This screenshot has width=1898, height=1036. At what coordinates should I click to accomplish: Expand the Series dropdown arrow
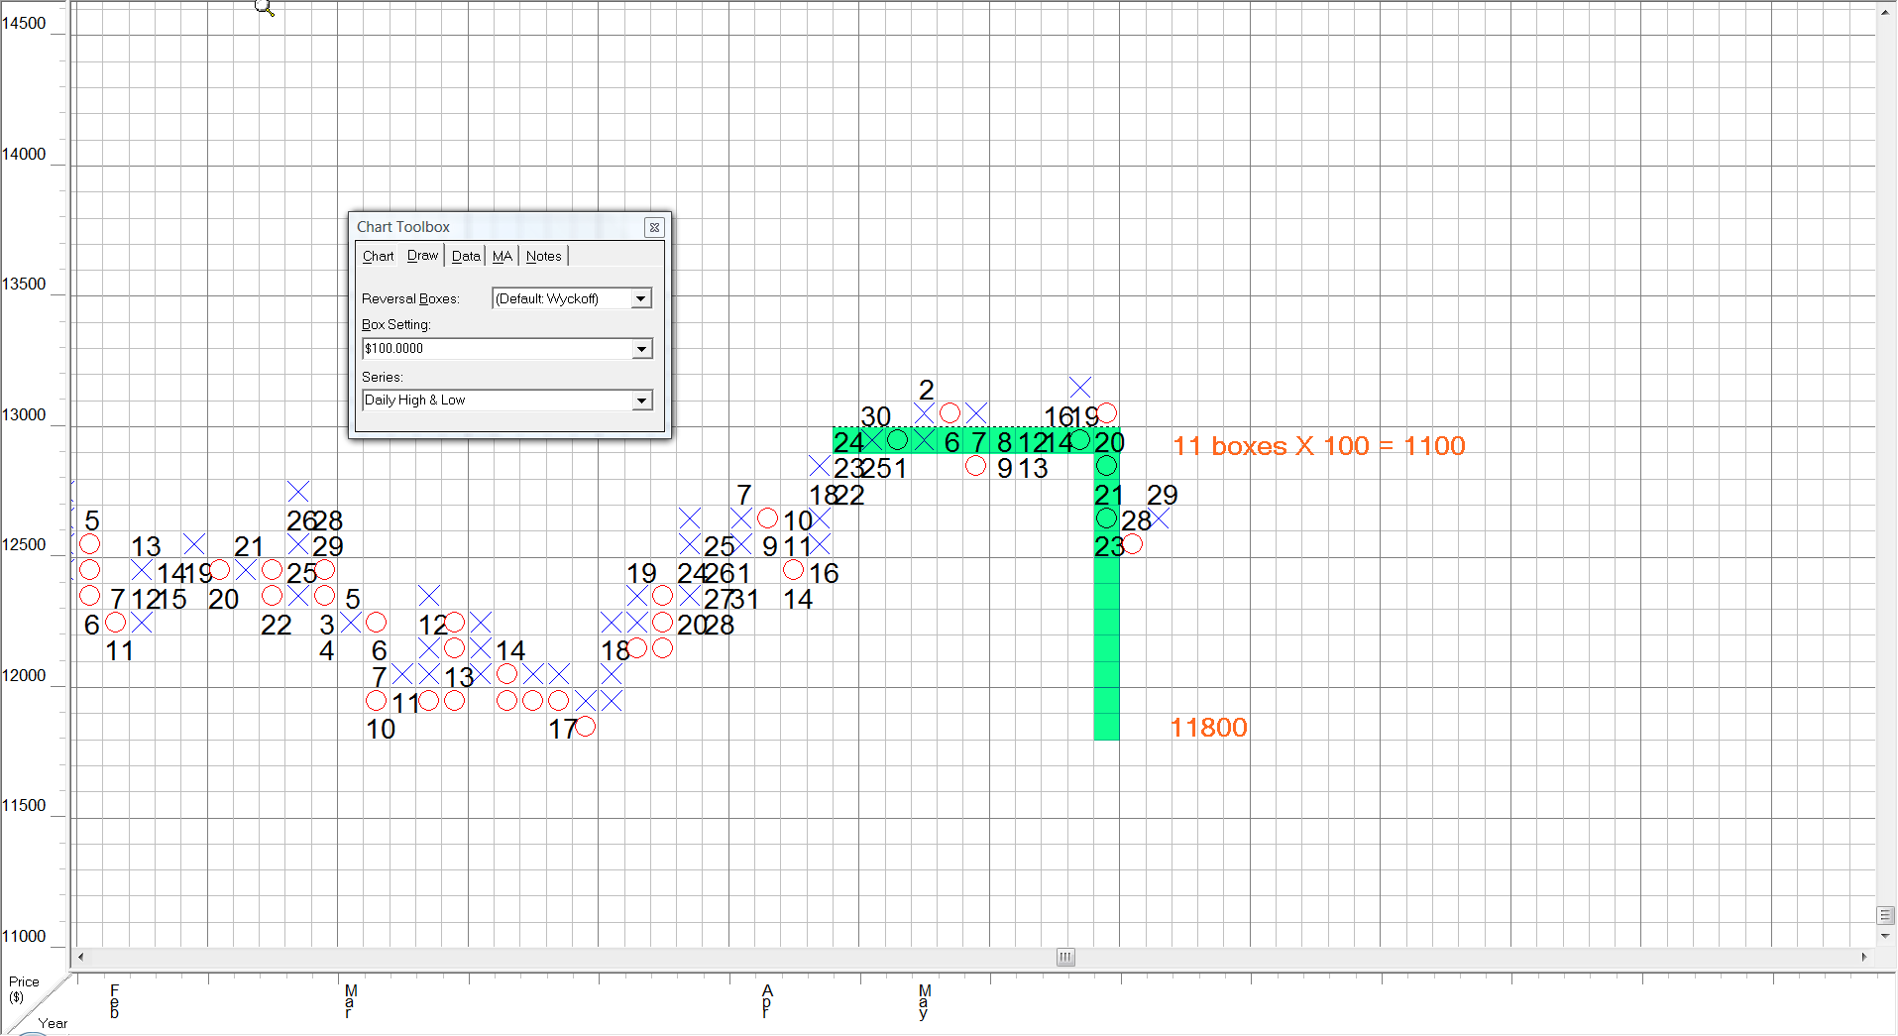point(641,401)
